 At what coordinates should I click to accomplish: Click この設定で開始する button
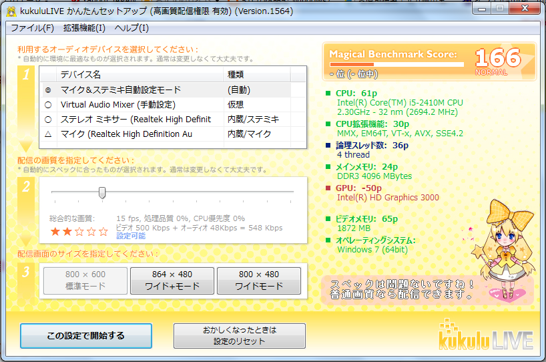coord(86,336)
